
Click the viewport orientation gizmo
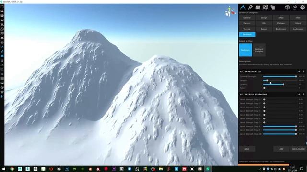point(230,11)
